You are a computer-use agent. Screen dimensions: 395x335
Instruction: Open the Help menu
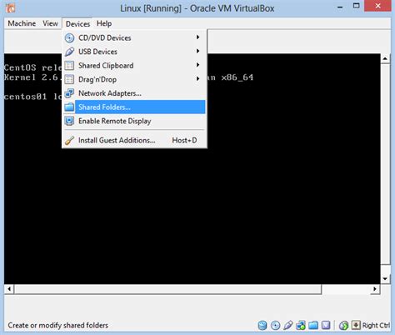tap(104, 23)
